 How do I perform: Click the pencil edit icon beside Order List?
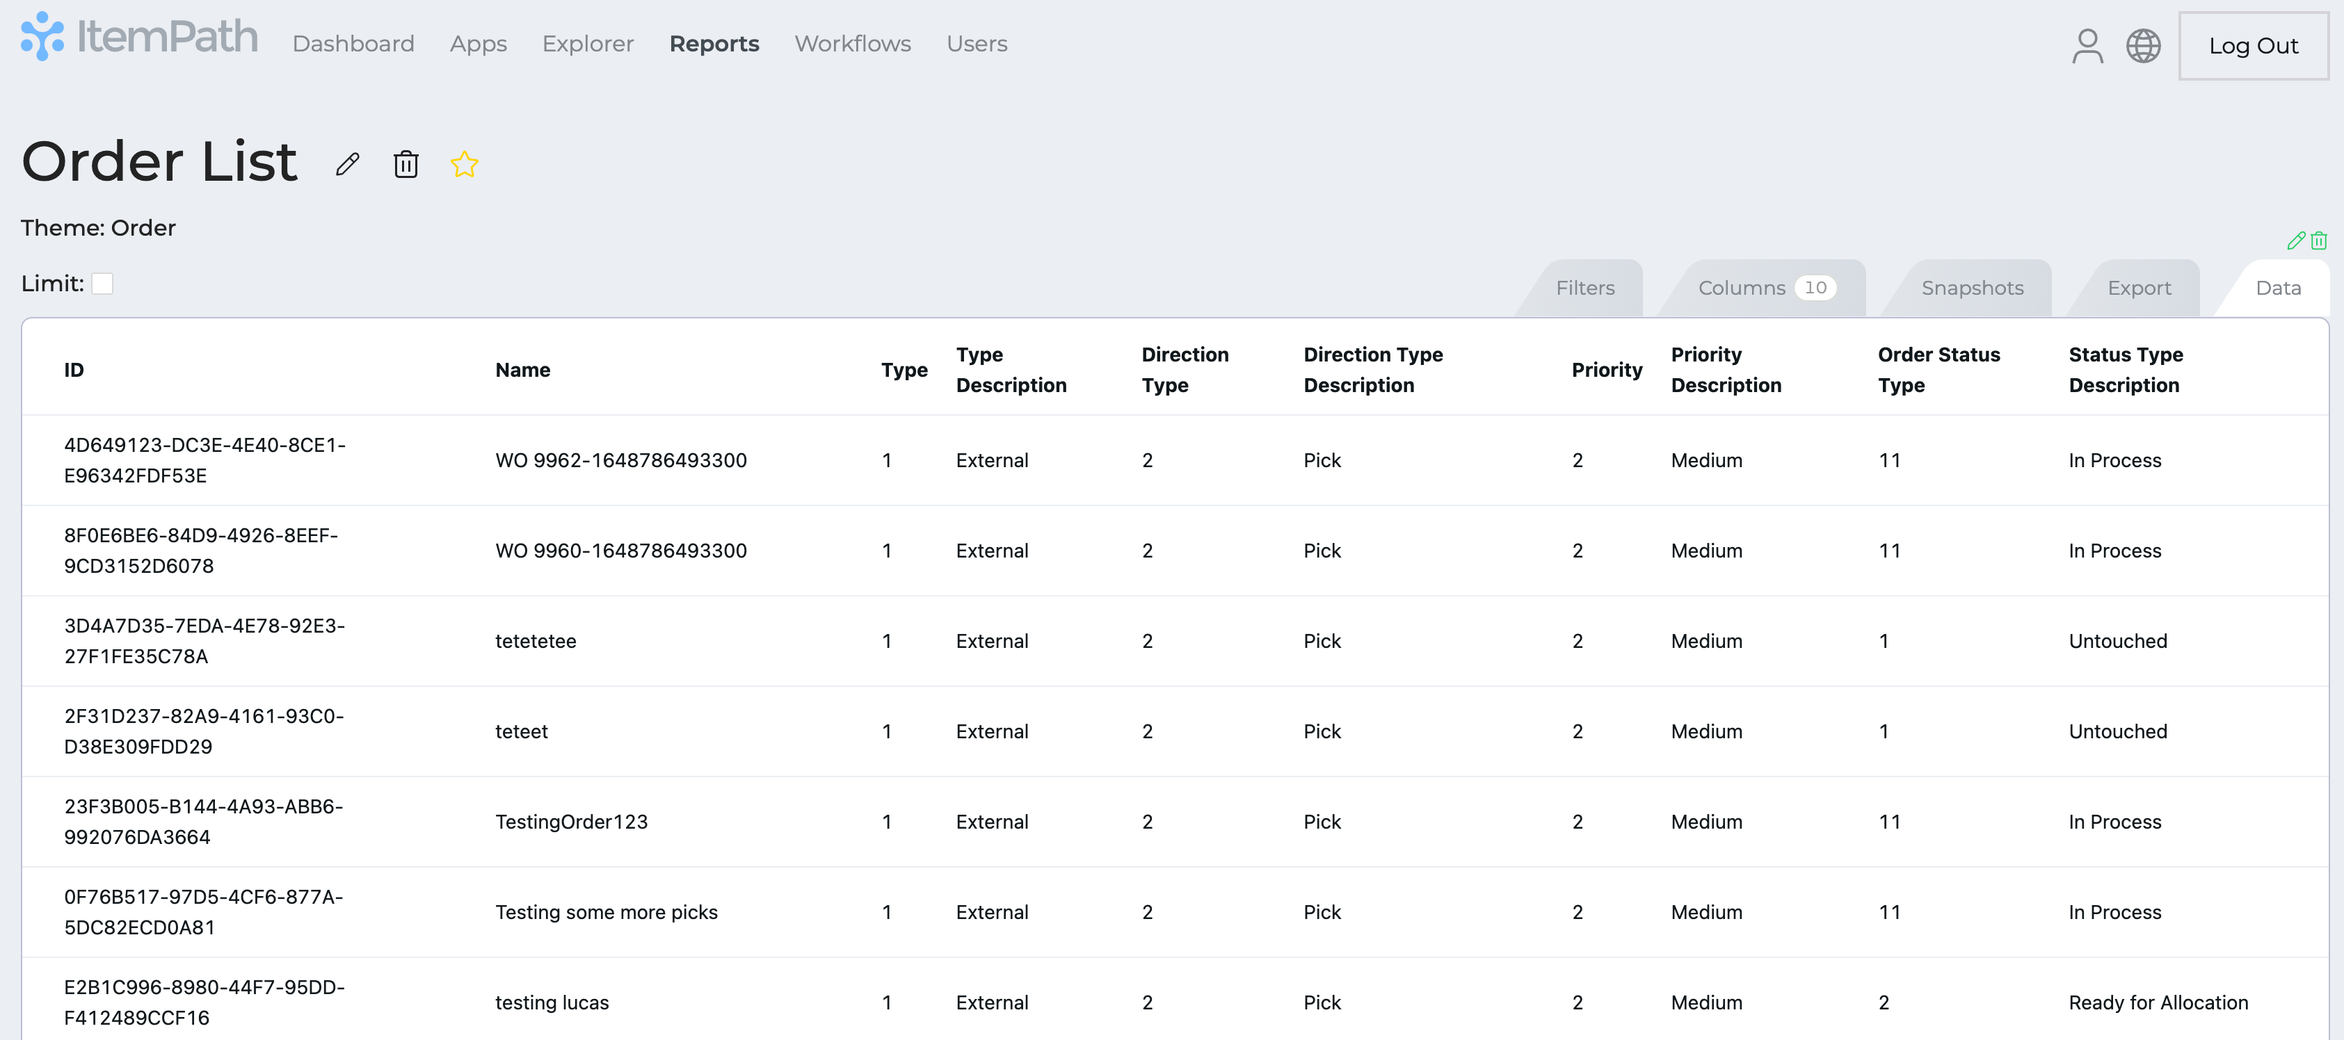346,165
